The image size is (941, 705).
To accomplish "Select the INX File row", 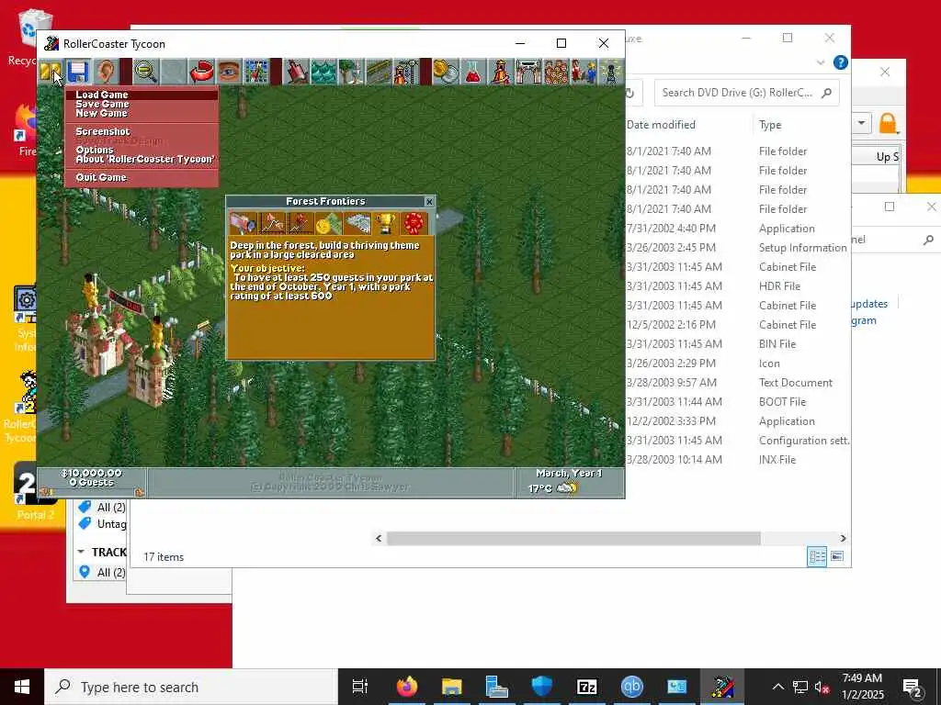I will (x=738, y=460).
